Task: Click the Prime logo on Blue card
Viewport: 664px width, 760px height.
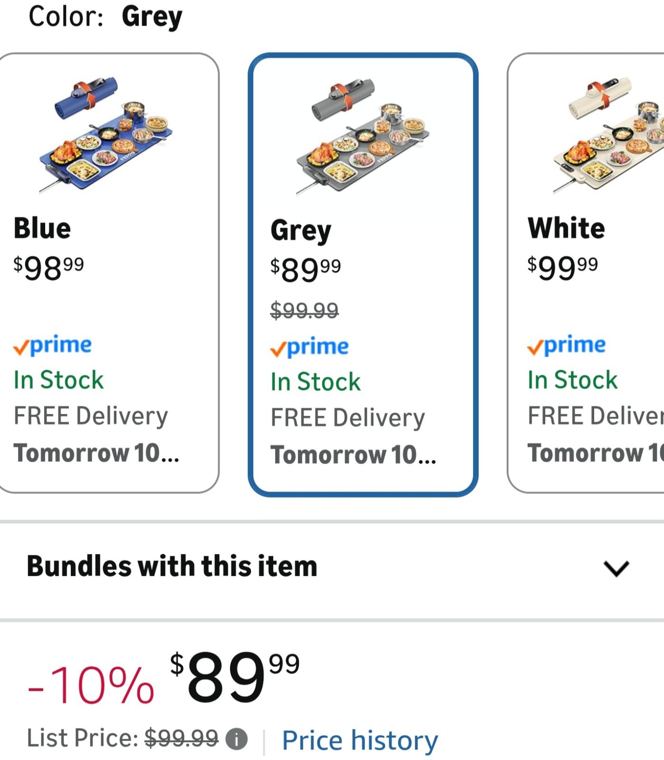Action: pos(53,345)
